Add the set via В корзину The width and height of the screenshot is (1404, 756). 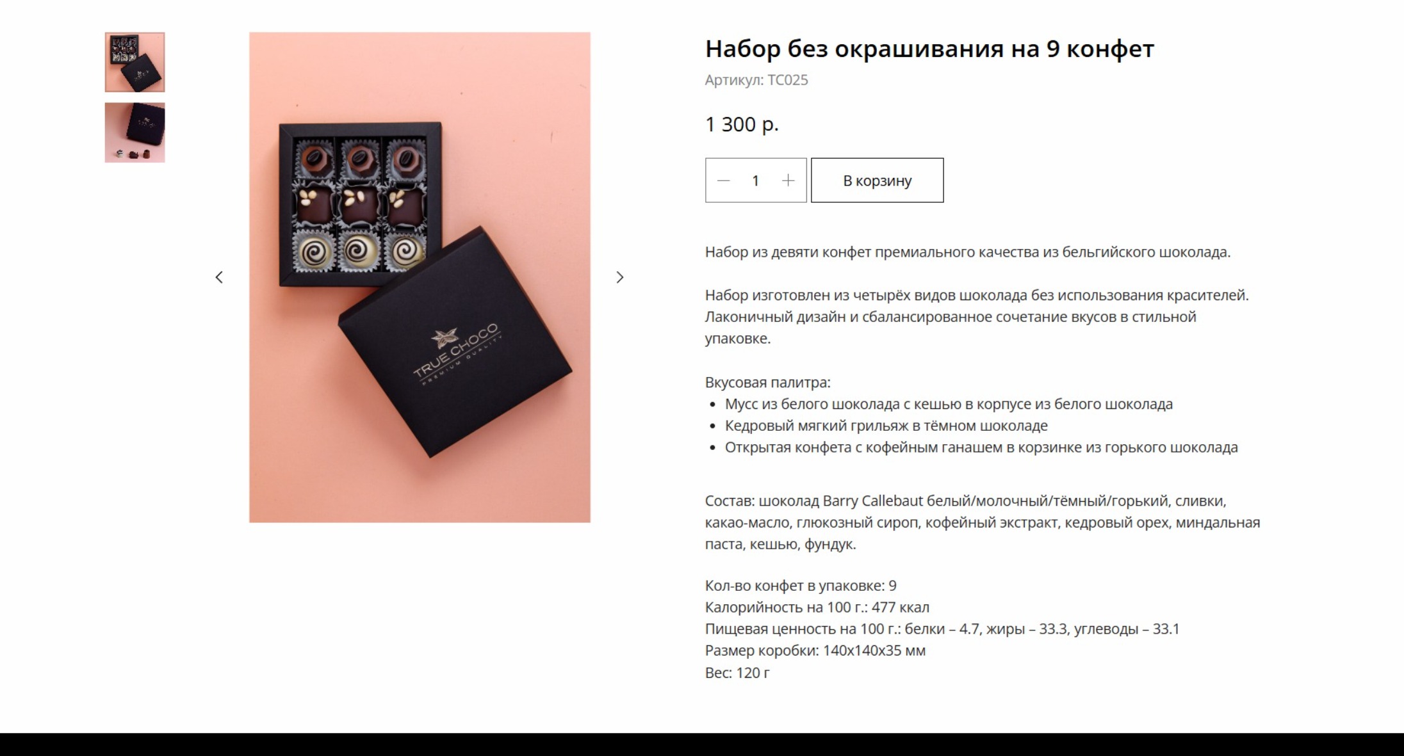(877, 181)
